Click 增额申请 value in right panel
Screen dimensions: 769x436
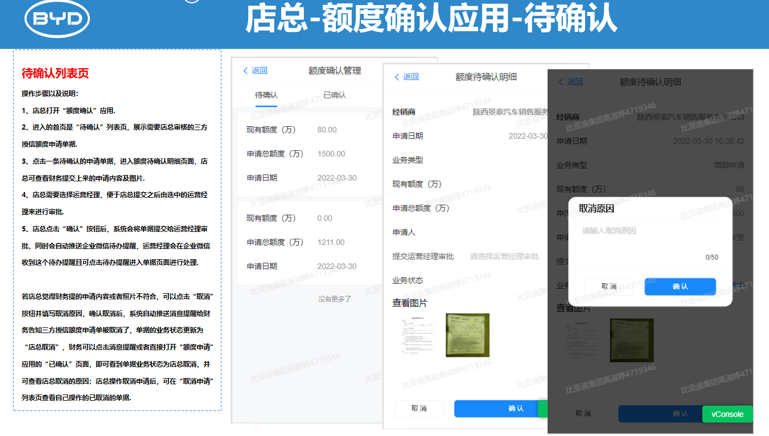pos(729,165)
